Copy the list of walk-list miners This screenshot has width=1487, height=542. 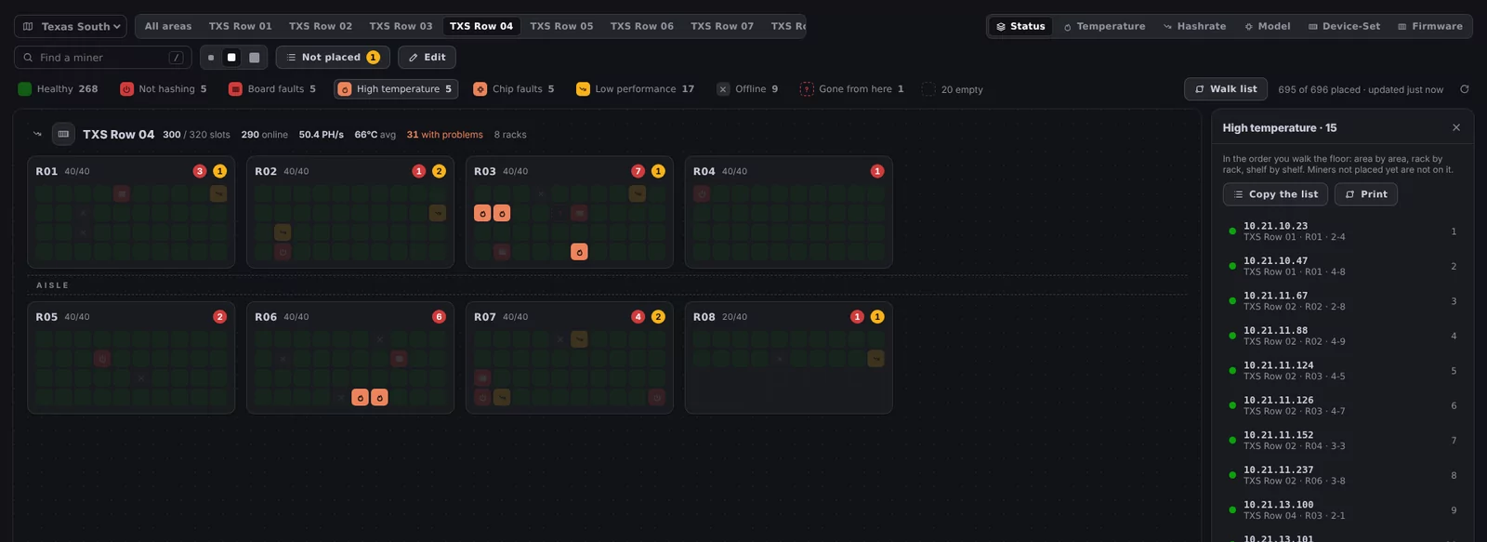tap(1276, 194)
